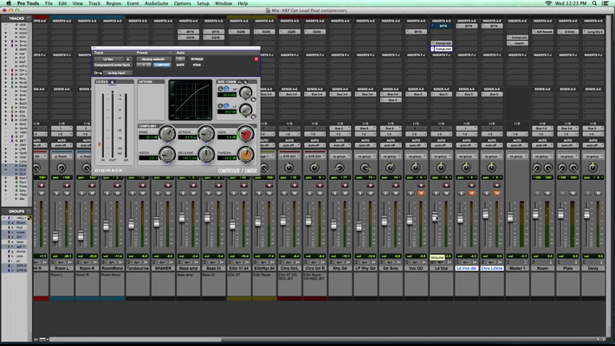Viewport: 615px width, 346px height.
Task: Unmute the Ld Vox dbl track
Action: click(x=471, y=193)
